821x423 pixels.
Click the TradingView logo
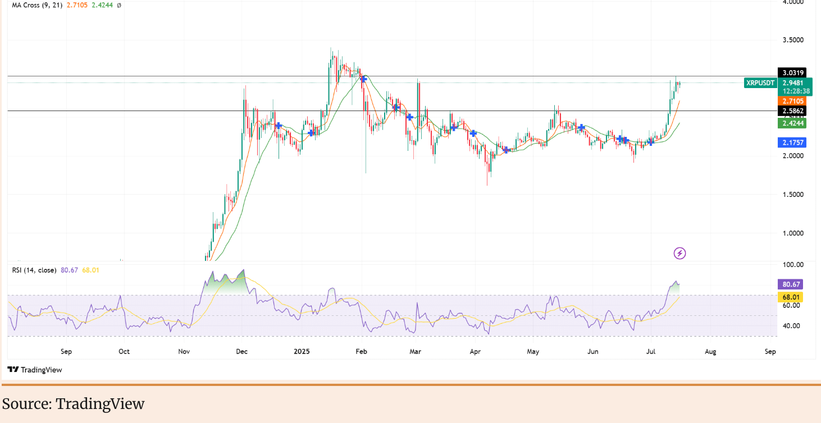35,370
